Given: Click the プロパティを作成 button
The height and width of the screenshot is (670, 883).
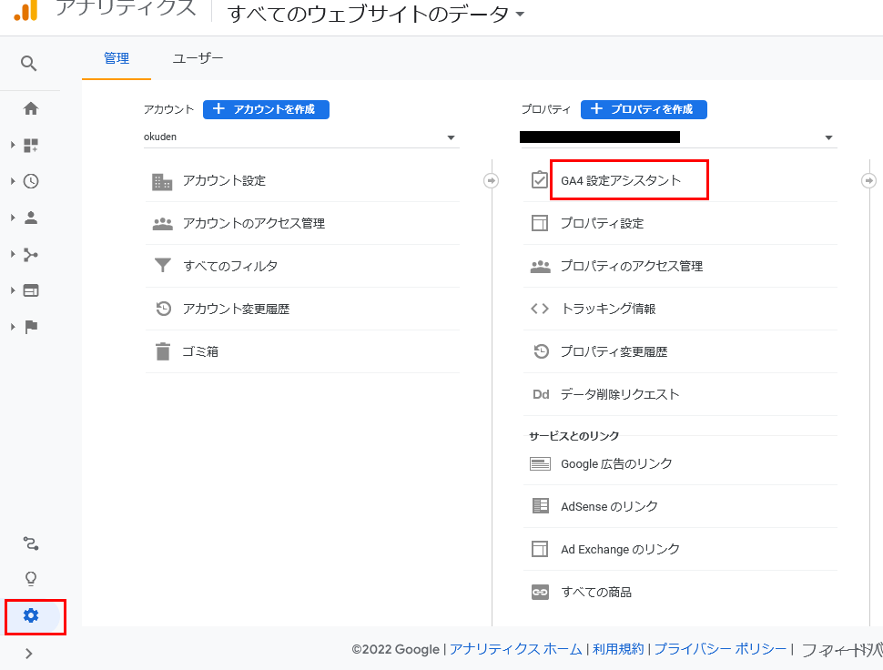Looking at the screenshot, I should click(x=644, y=109).
